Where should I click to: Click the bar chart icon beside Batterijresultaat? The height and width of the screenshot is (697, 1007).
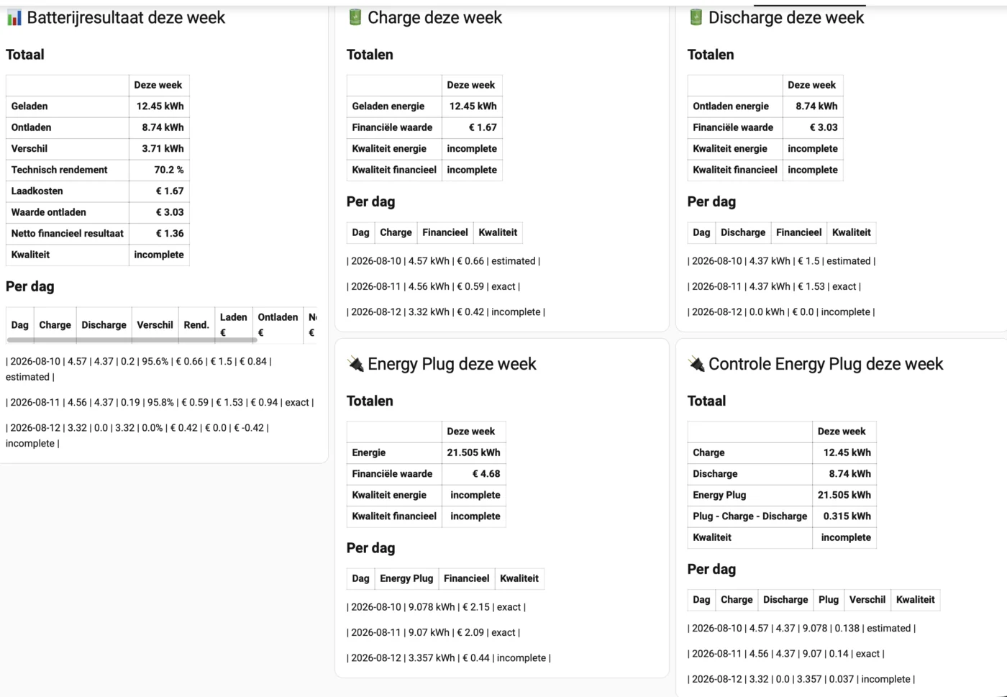point(14,18)
